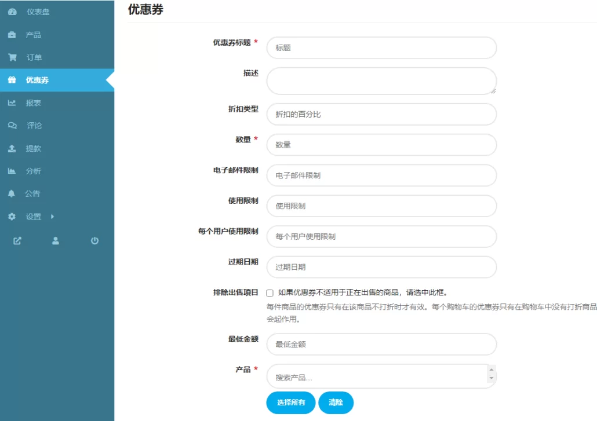This screenshot has width=597, height=421.
Task: Click the gift icon beside 优惠券
Action: click(12, 80)
